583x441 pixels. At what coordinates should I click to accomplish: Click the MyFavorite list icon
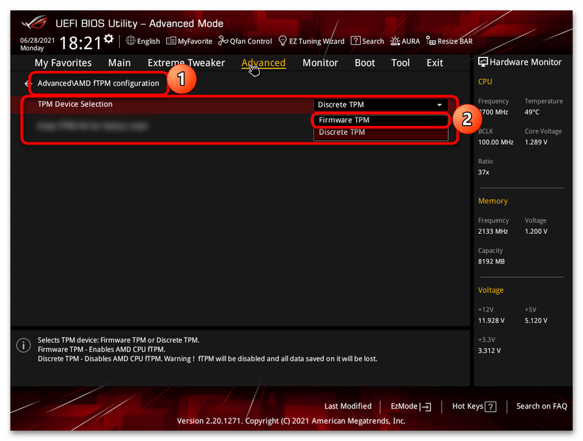click(171, 41)
